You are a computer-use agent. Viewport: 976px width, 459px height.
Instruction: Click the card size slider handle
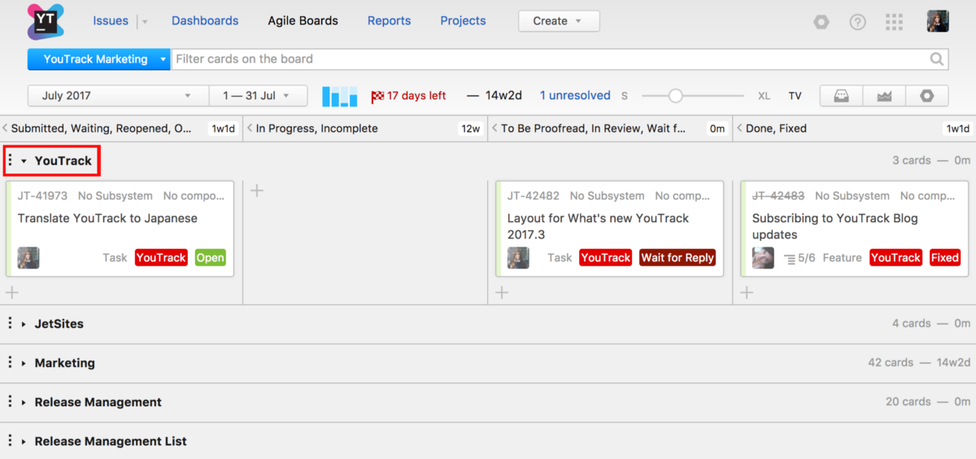pyautogui.click(x=675, y=96)
